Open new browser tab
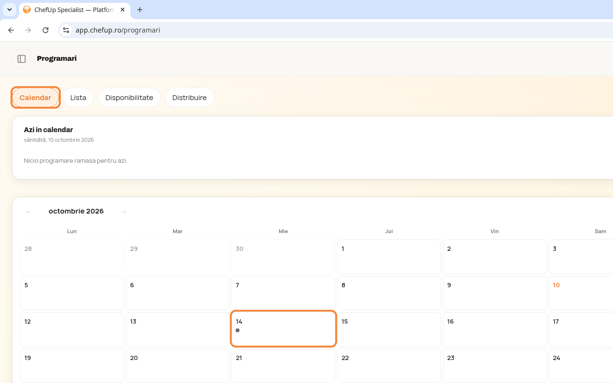Viewport: 613px width, 383px height. 140,10
